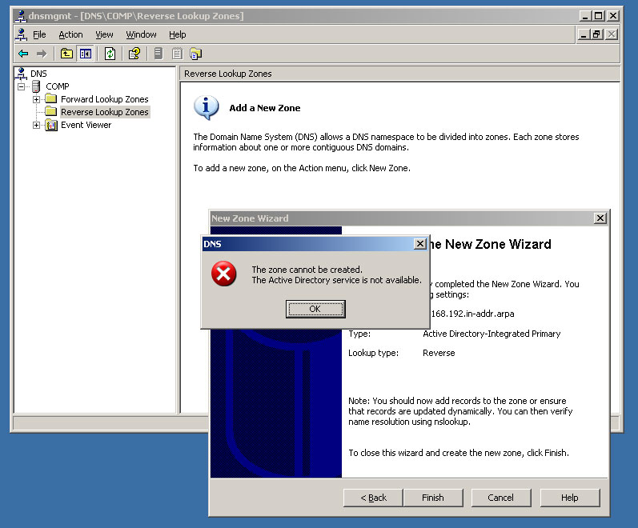638x528 pixels.
Task: Open the File menu
Action: click(x=39, y=34)
